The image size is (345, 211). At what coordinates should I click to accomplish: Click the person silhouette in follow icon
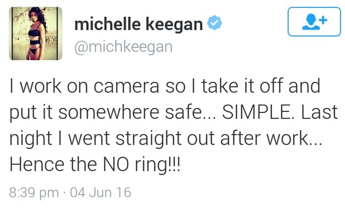[311, 22]
